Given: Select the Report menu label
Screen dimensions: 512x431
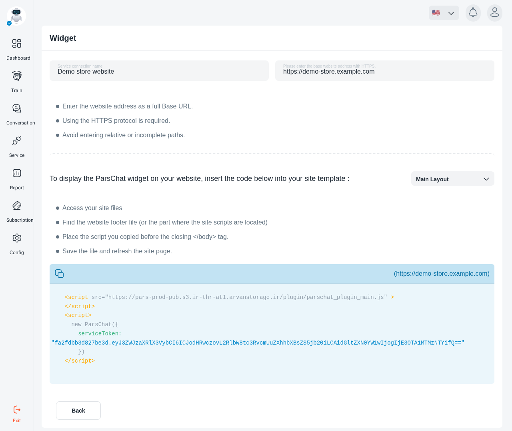Looking at the screenshot, I should pos(17,188).
